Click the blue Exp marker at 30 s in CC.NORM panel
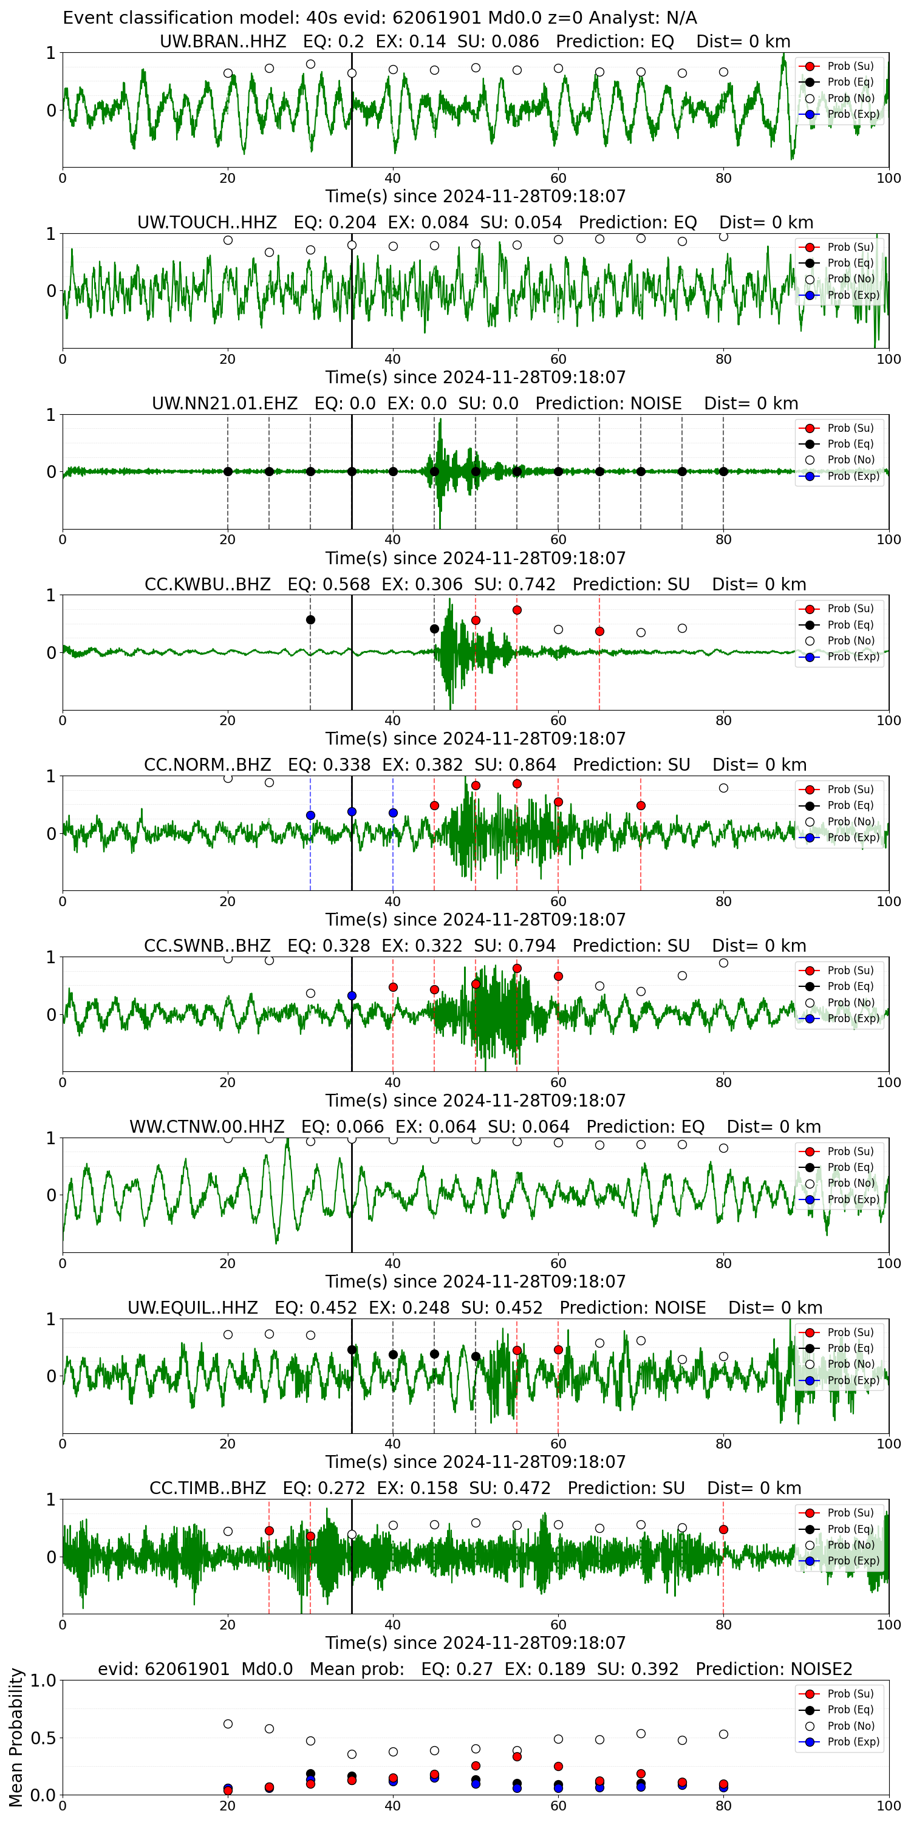 click(x=310, y=816)
